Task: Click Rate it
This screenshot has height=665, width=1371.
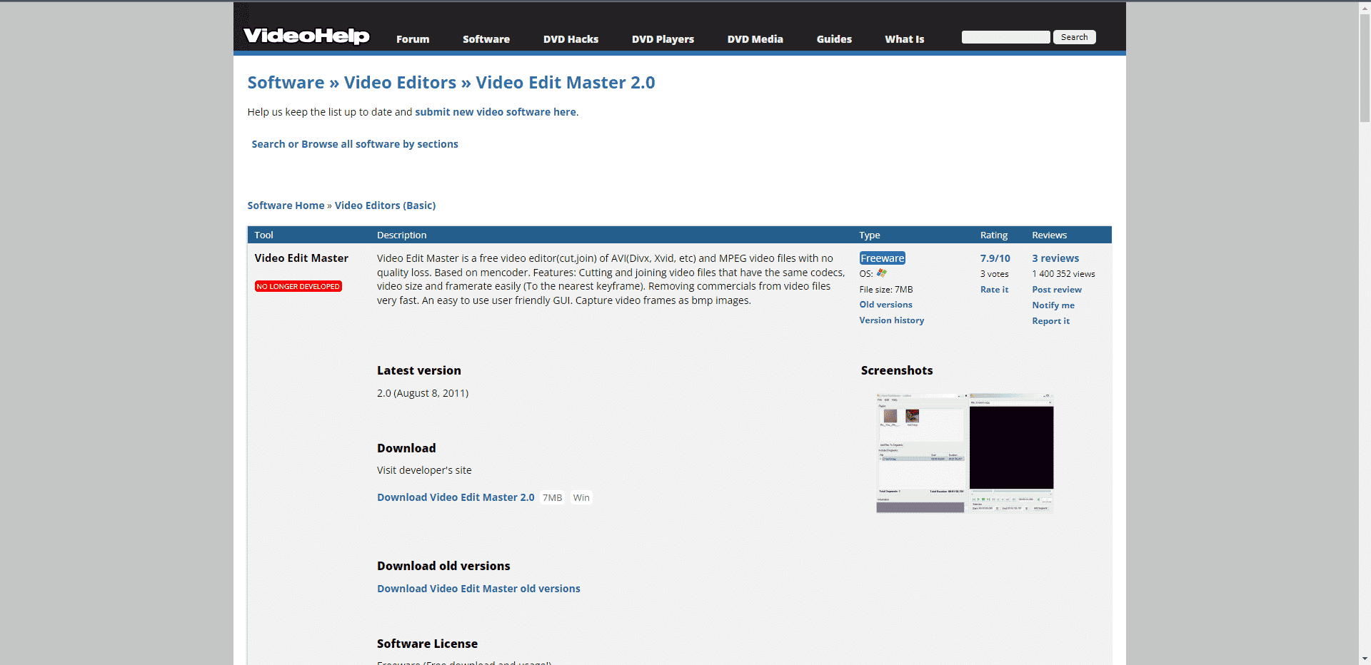Action: point(994,290)
